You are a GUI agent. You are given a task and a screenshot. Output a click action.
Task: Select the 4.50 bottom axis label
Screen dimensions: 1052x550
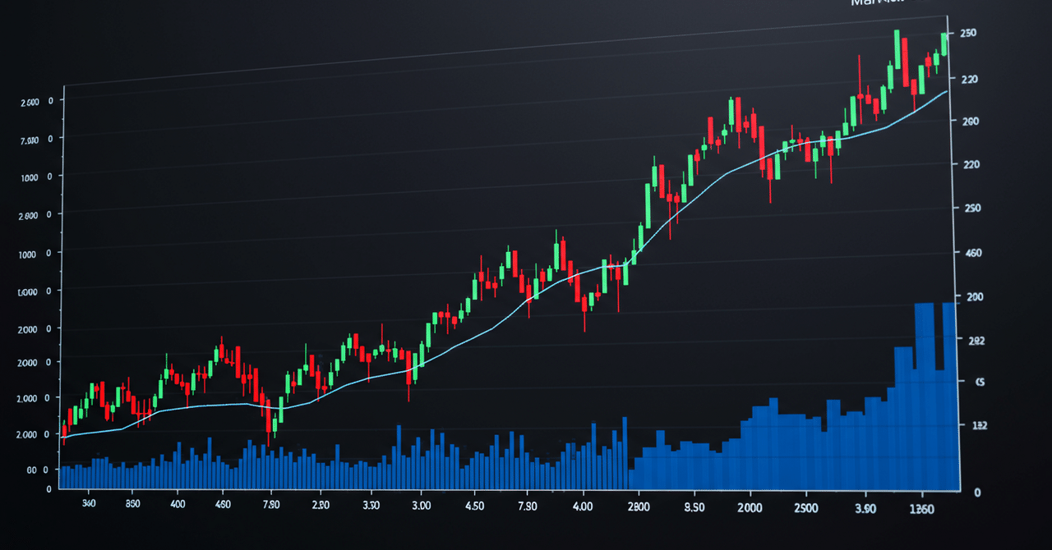(475, 506)
